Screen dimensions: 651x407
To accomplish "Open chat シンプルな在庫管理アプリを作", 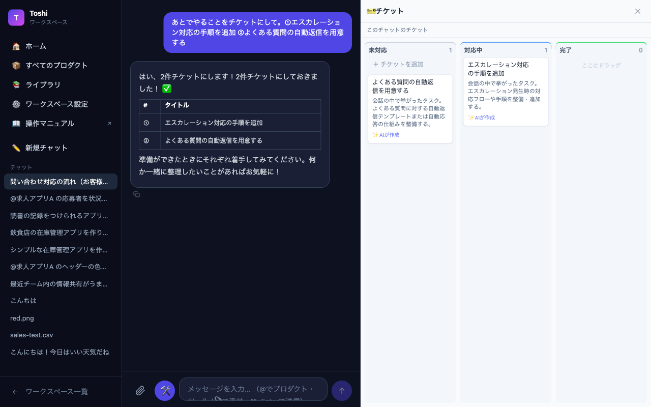I will point(61,250).
